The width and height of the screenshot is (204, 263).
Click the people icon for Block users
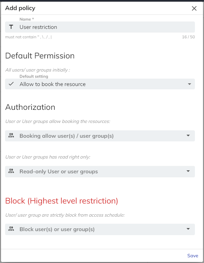[11, 229]
